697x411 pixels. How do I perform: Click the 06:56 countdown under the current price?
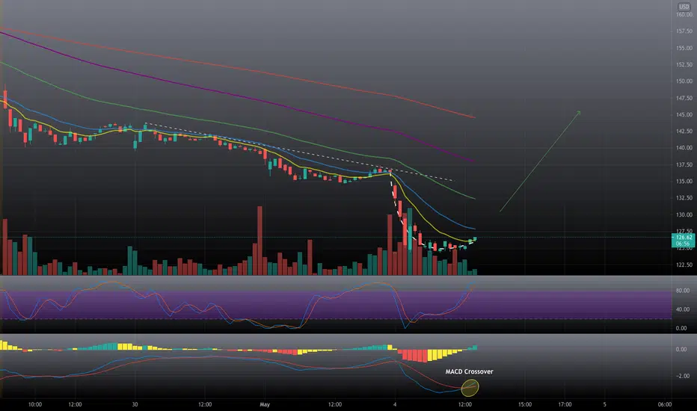[683, 244]
